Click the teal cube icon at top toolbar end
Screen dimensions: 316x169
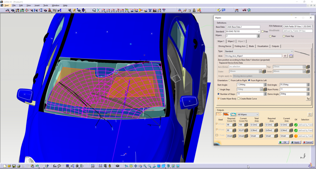pos(249,10)
